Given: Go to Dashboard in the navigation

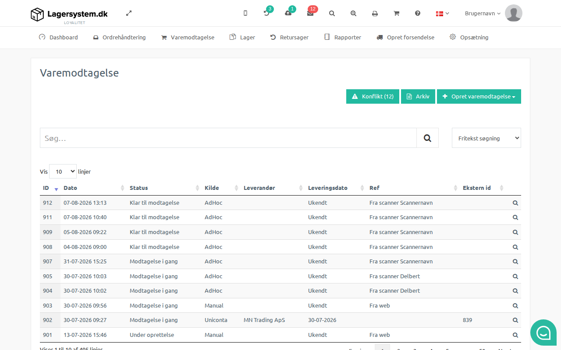Looking at the screenshot, I should click(x=58, y=38).
